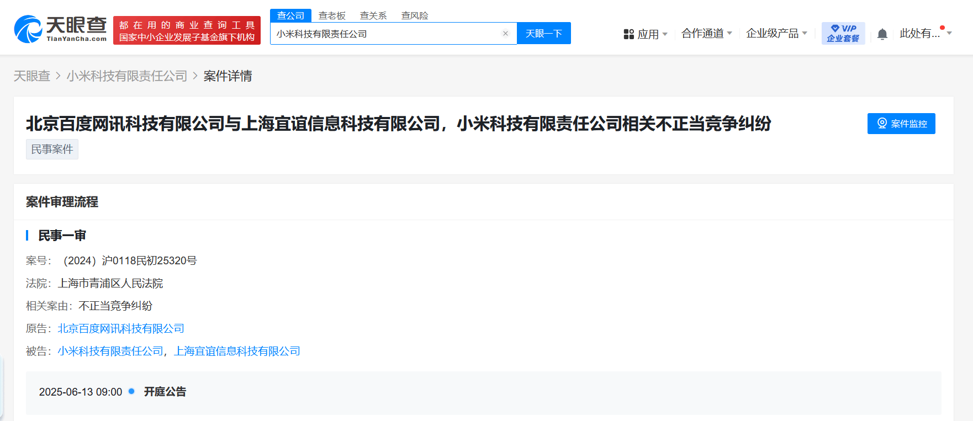Select the 查公司 search tab
This screenshot has width=973, height=421.
tap(290, 15)
